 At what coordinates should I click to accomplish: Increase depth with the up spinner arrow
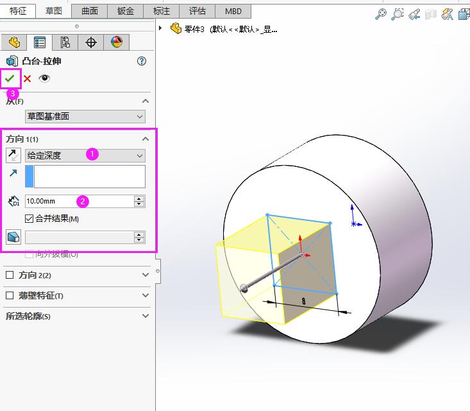point(139,198)
